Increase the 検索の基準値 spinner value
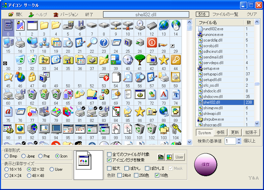 [x=239, y=139]
